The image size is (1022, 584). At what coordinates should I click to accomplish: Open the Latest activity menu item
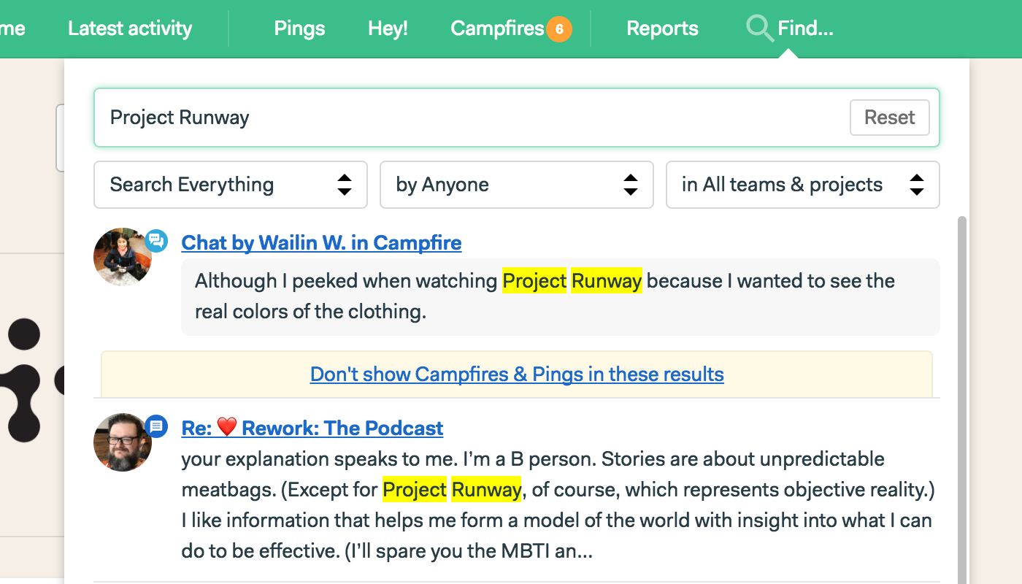coord(130,28)
